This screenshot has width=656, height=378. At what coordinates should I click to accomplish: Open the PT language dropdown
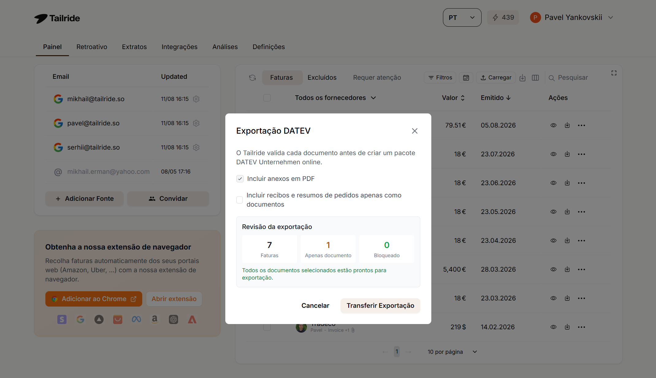click(462, 17)
